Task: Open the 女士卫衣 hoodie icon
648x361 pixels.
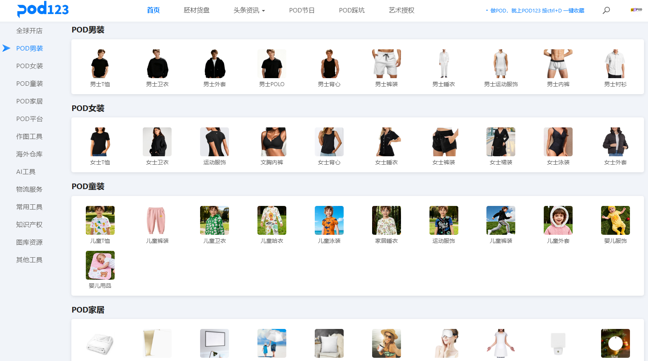Action: coord(157,142)
